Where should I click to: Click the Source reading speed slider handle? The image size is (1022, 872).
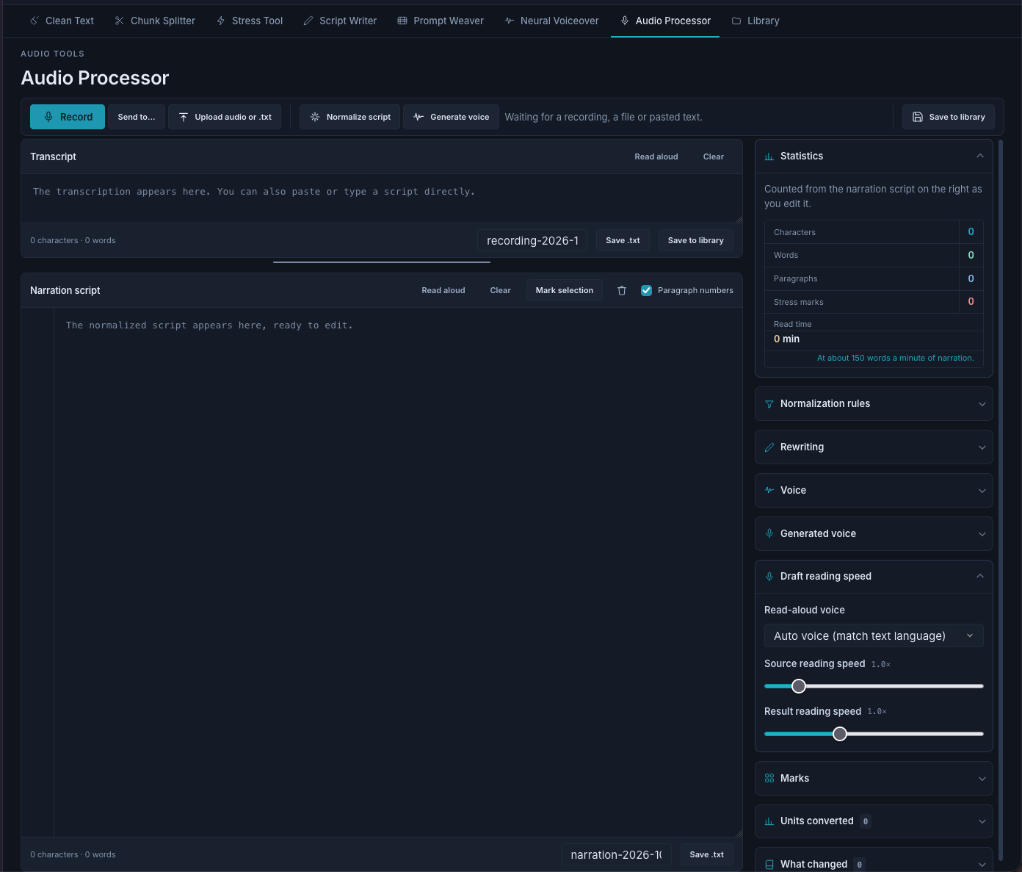(799, 686)
